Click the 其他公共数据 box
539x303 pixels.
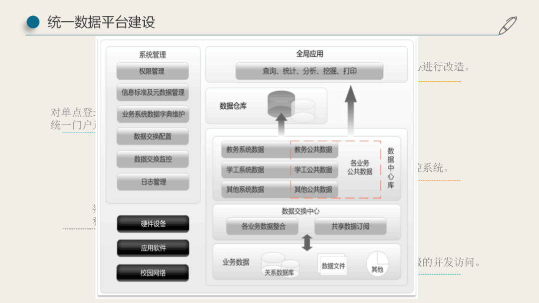pos(314,189)
